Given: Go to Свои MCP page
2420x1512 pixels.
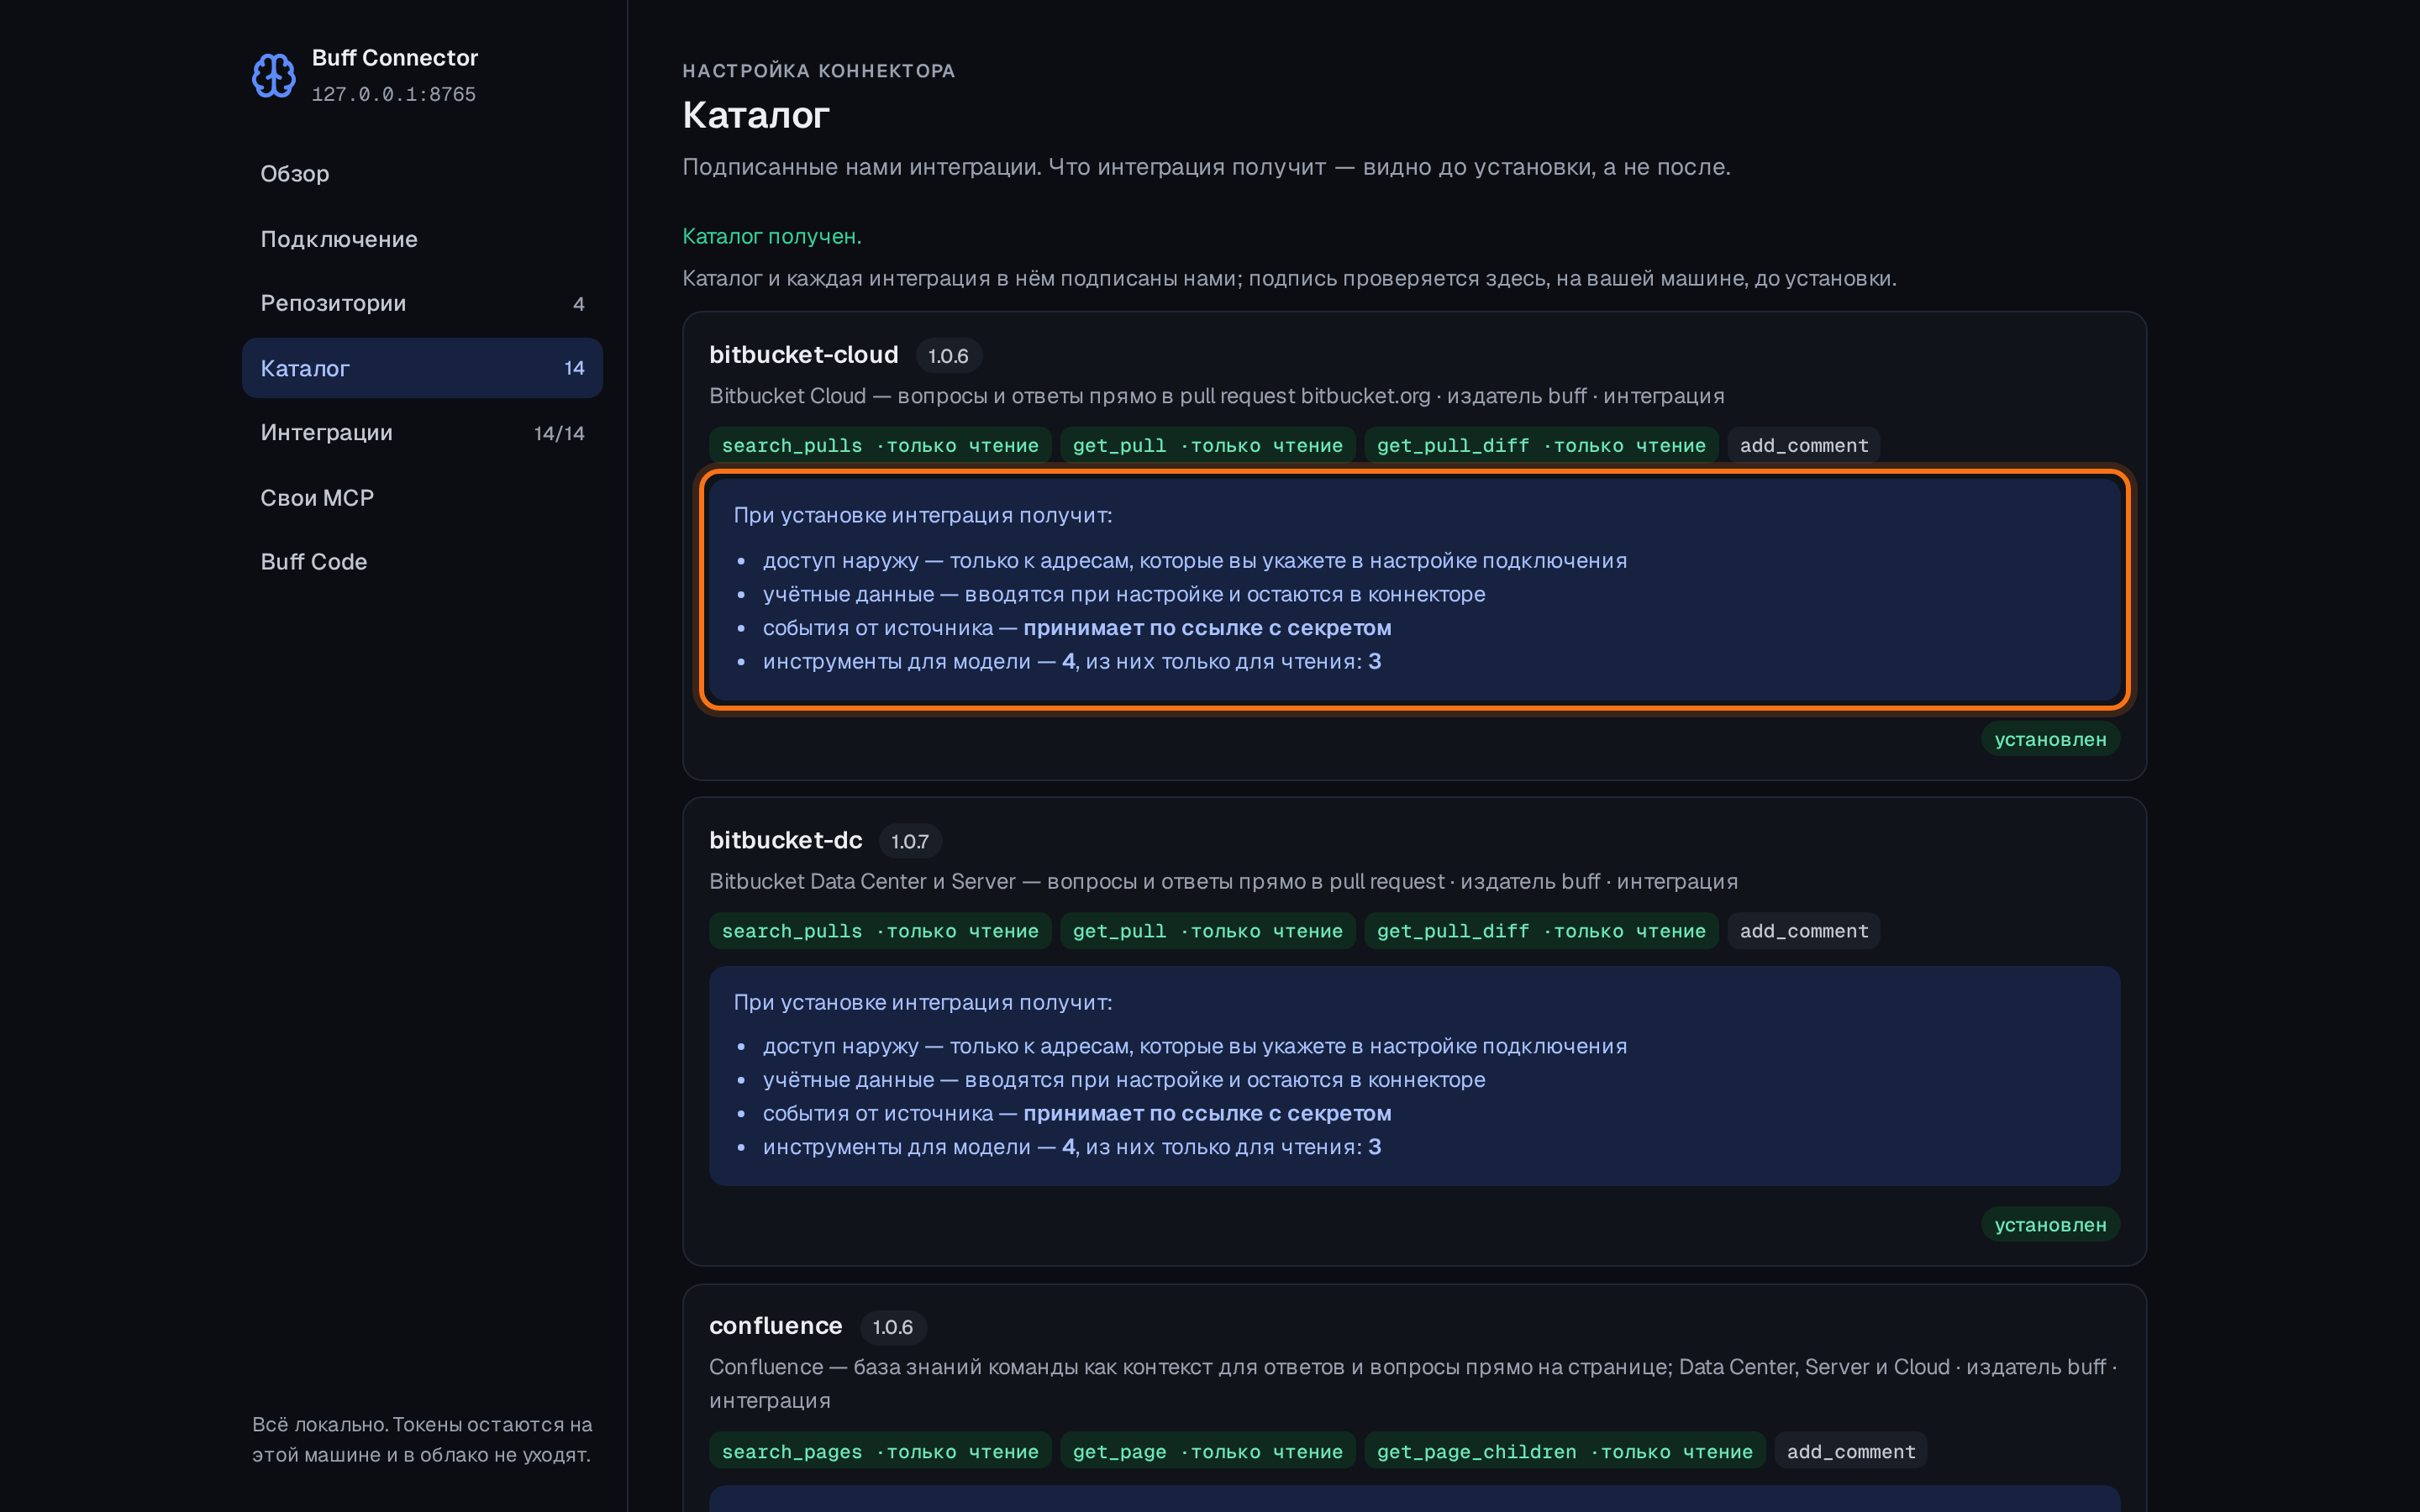Looking at the screenshot, I should [422, 498].
